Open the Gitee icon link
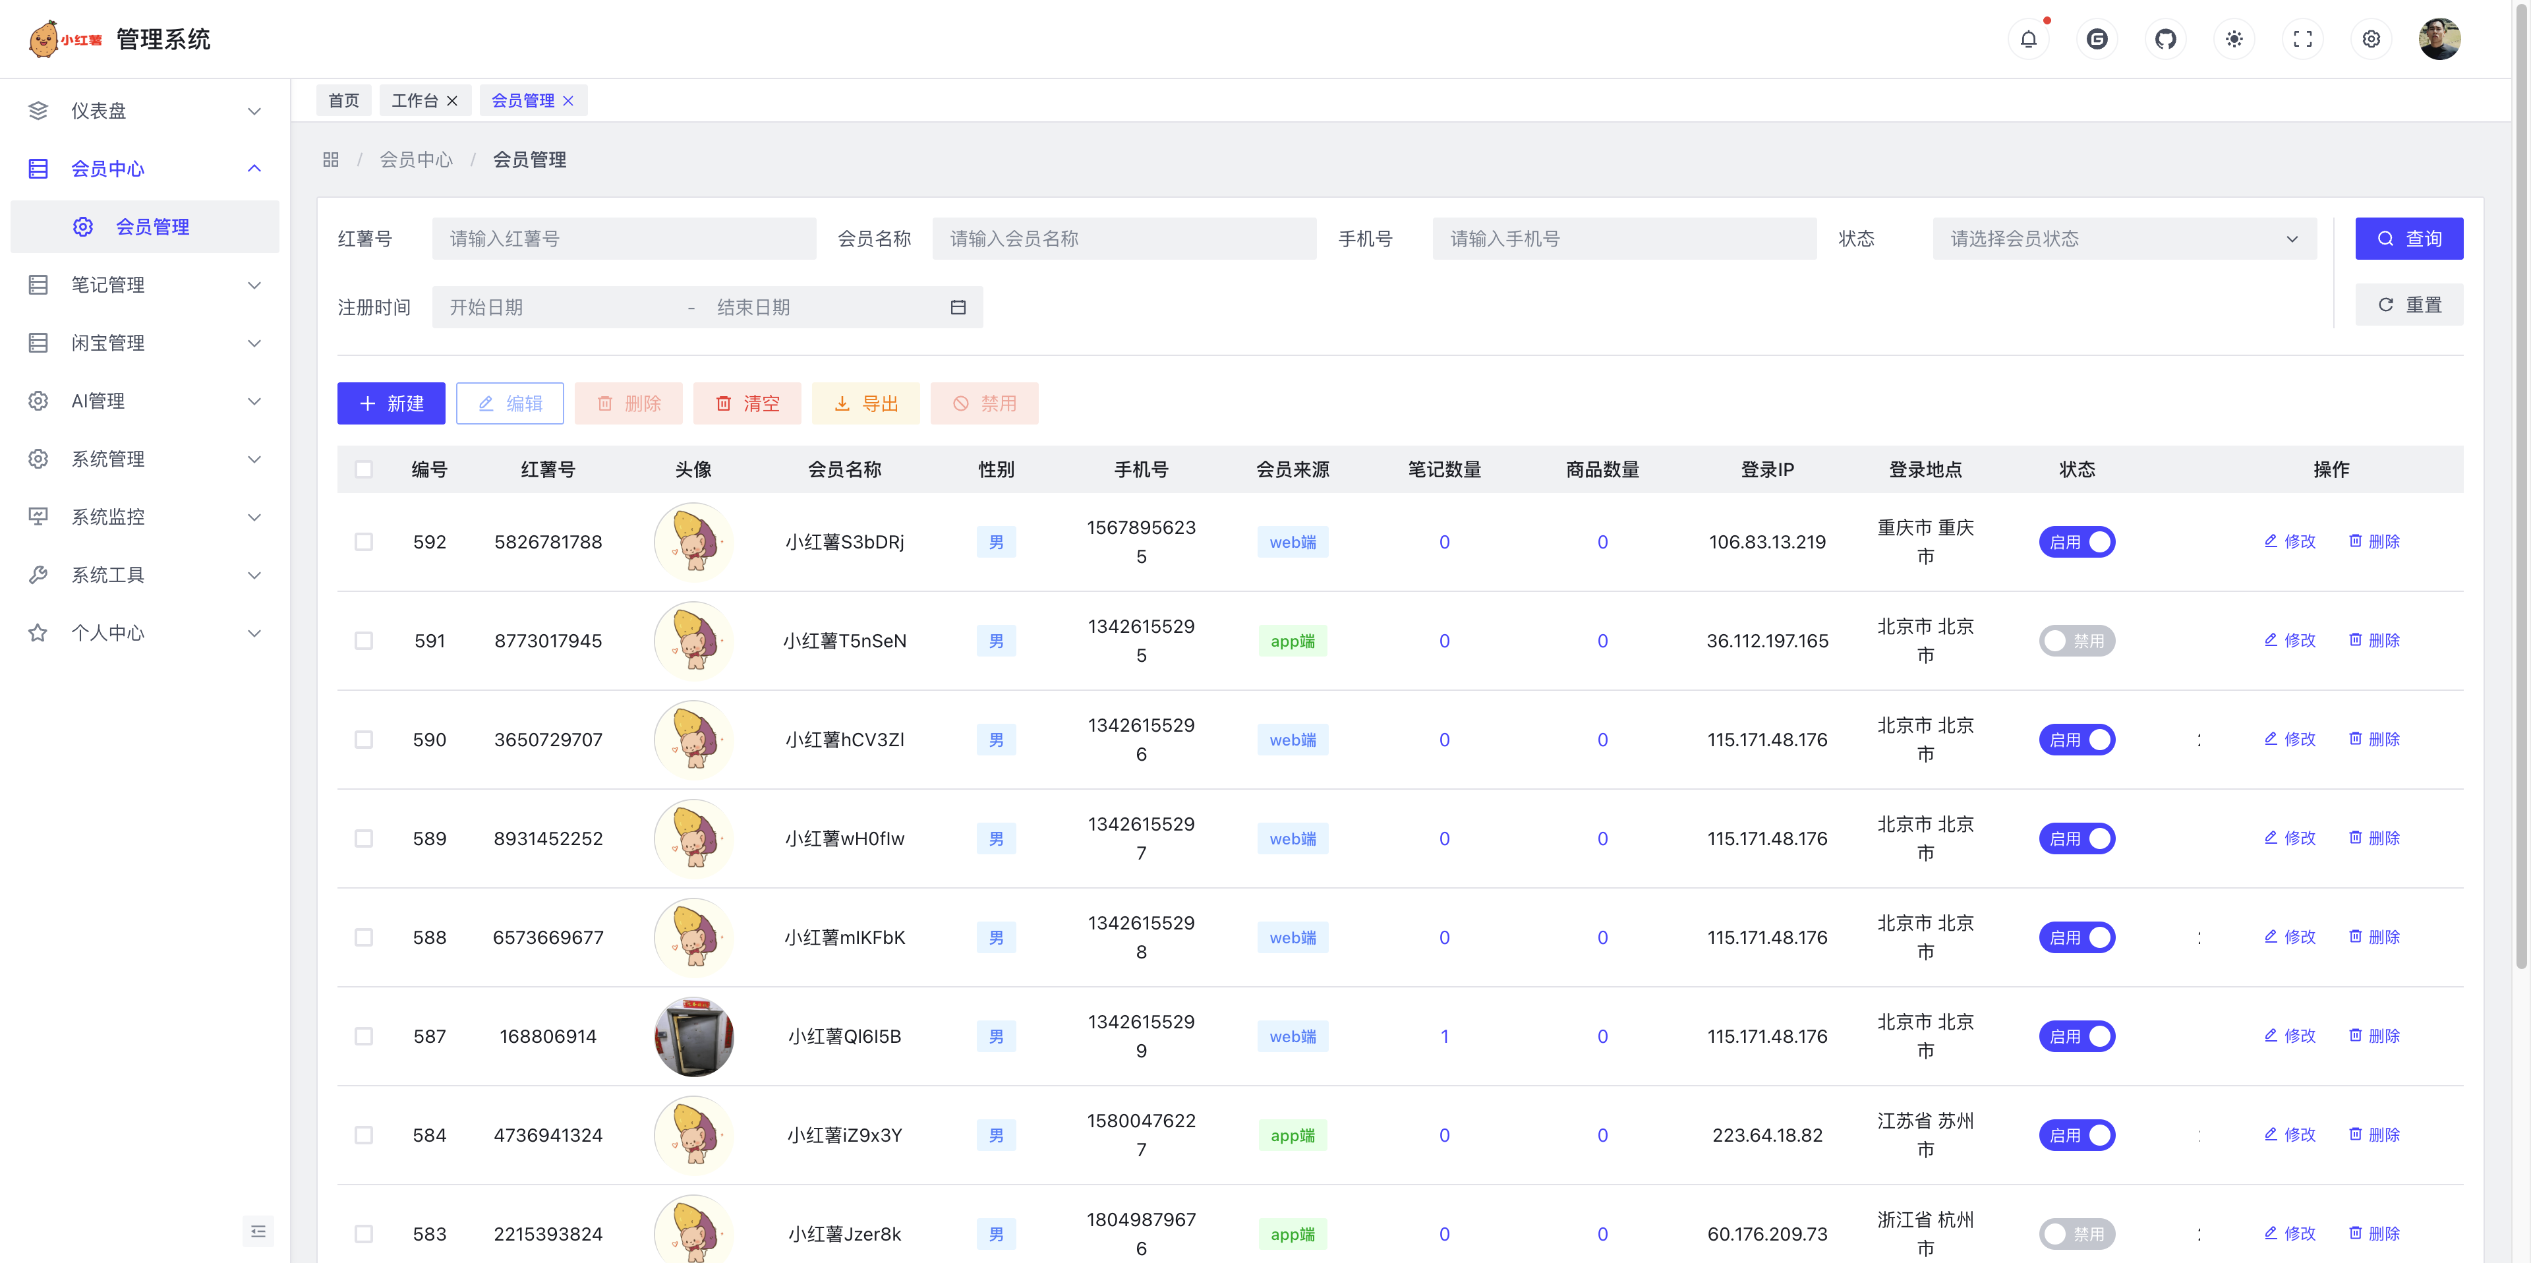Image resolution: width=2531 pixels, height=1263 pixels. 2097,40
